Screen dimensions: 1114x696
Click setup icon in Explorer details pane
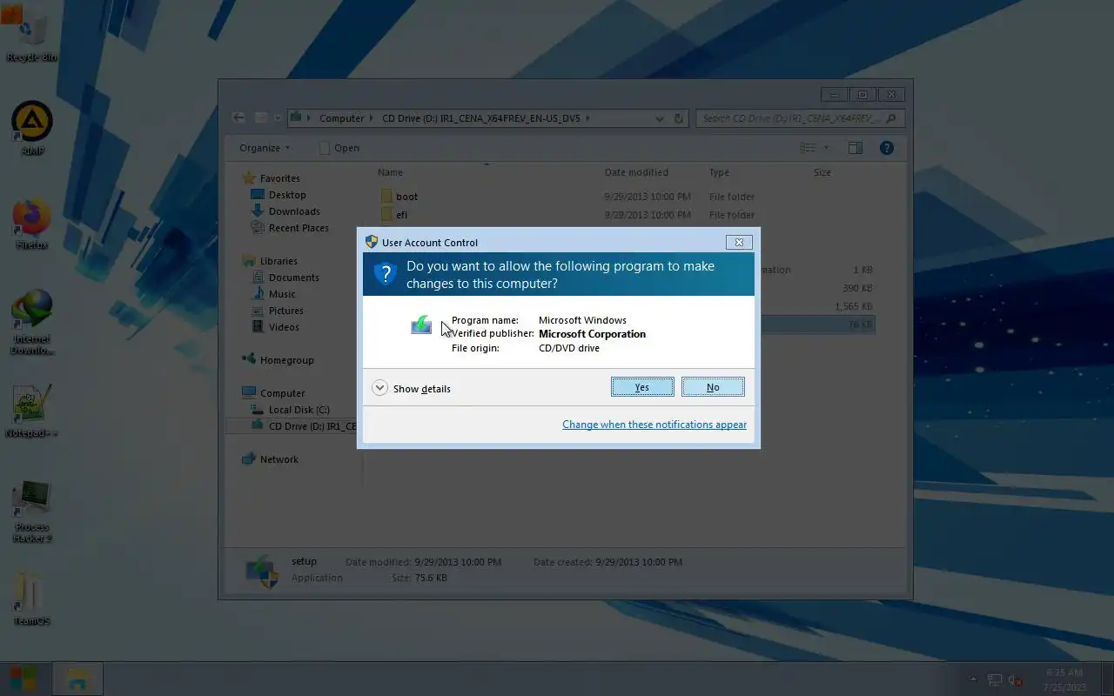[x=262, y=571]
